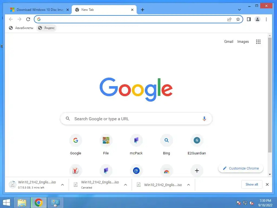Bookmark this tab with the star icon

tap(238, 19)
